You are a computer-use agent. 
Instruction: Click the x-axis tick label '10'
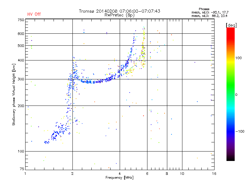click(182, 174)
